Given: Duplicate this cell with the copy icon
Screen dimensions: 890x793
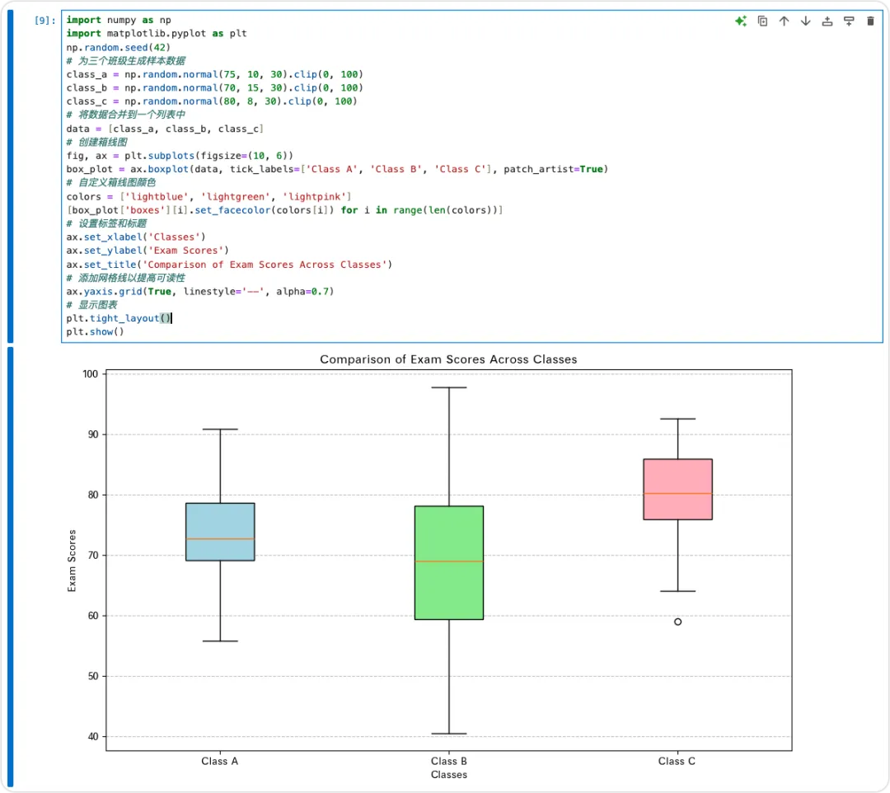Looking at the screenshot, I should 763,21.
